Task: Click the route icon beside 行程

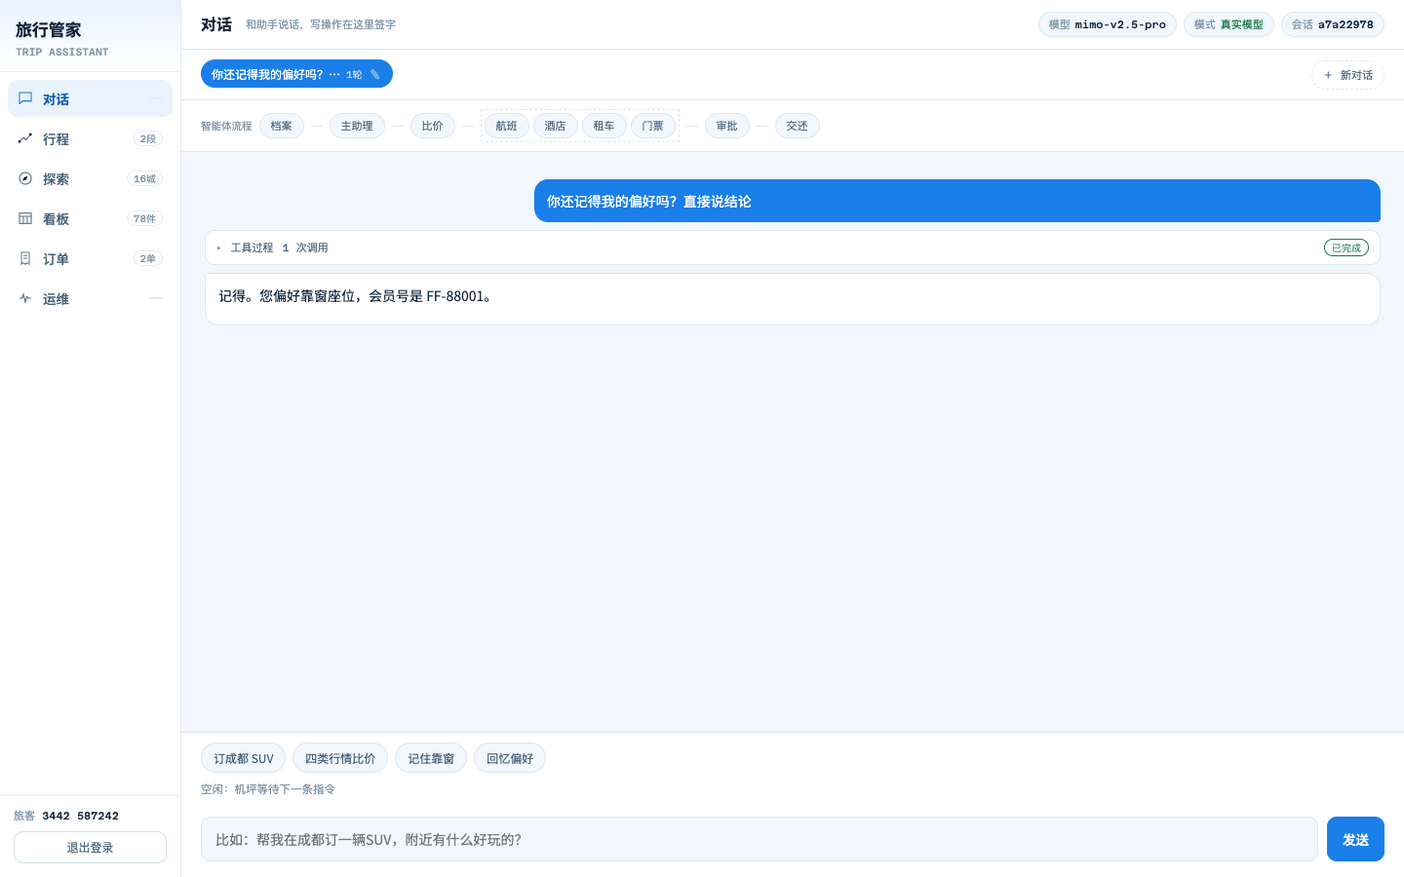Action: (x=25, y=138)
